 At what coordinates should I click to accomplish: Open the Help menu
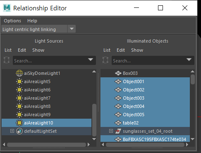point(32,21)
